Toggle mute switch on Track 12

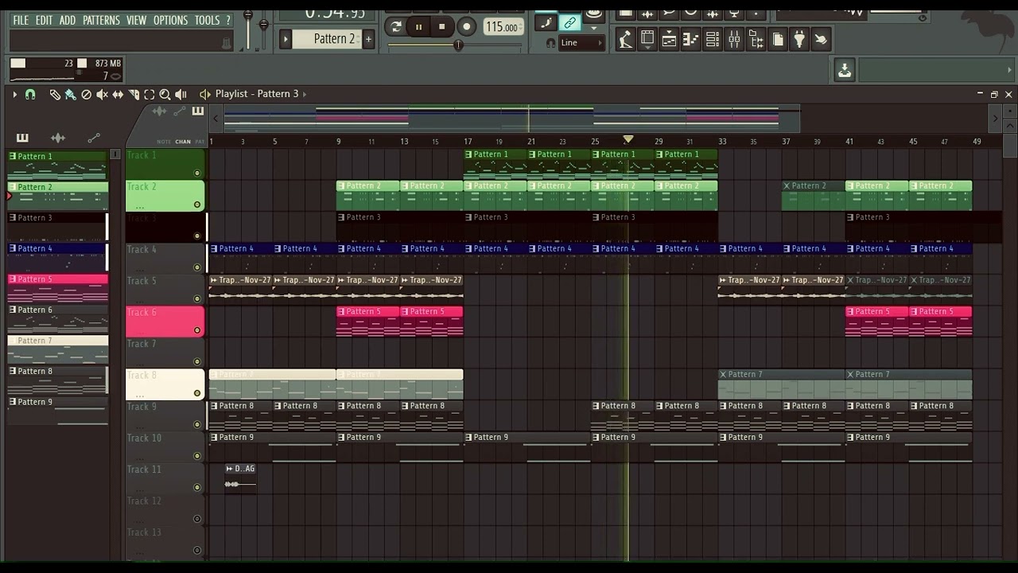(197, 519)
